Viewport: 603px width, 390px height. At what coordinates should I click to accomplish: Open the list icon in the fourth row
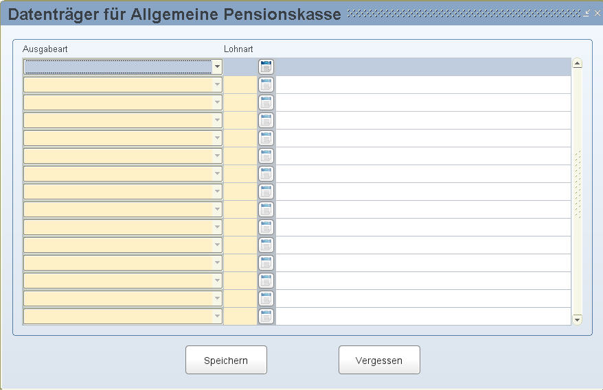click(266, 120)
